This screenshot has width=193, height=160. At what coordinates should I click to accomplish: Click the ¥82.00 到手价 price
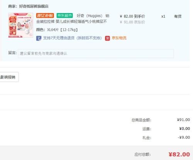pyautogui.click(x=132, y=16)
